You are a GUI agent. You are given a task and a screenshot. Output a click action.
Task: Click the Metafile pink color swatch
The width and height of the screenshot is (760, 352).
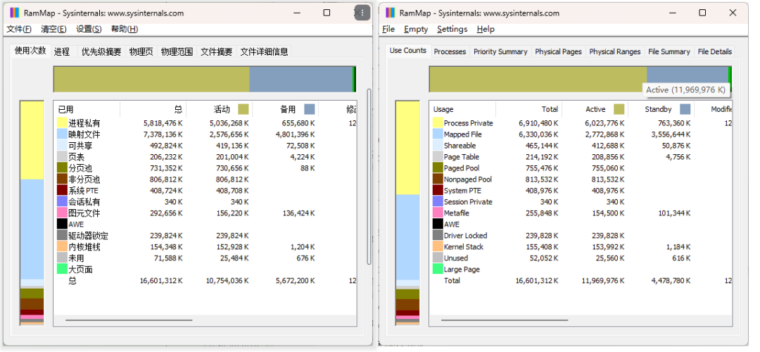point(438,213)
